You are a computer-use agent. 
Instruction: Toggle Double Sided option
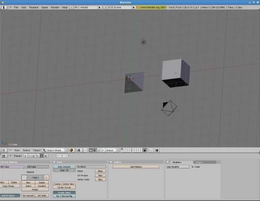click(64, 192)
